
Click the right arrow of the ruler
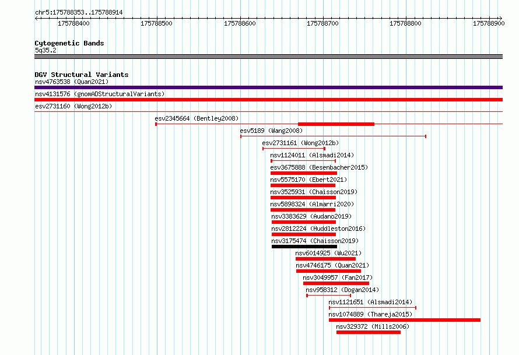[x=500, y=19]
